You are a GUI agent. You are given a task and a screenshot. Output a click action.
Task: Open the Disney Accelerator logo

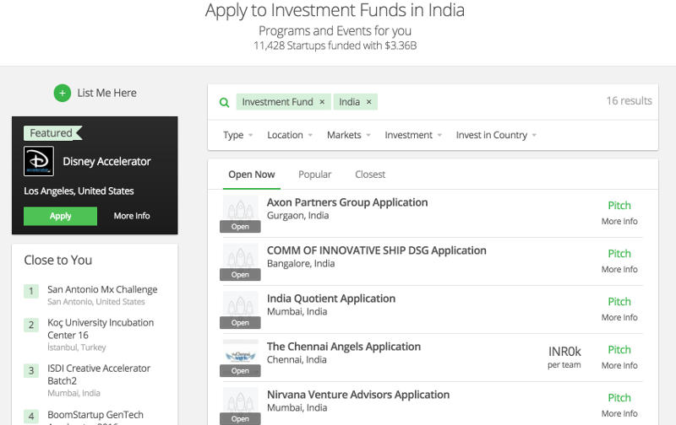point(39,161)
